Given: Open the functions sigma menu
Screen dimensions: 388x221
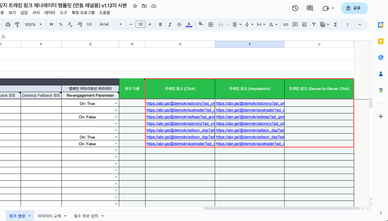Looking at the screenshot, I should (335, 25).
